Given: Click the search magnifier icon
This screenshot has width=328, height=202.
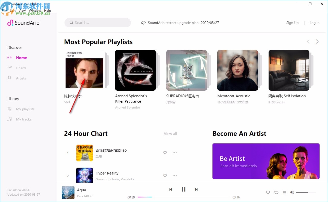Looking at the screenshot, I should 71,23.
